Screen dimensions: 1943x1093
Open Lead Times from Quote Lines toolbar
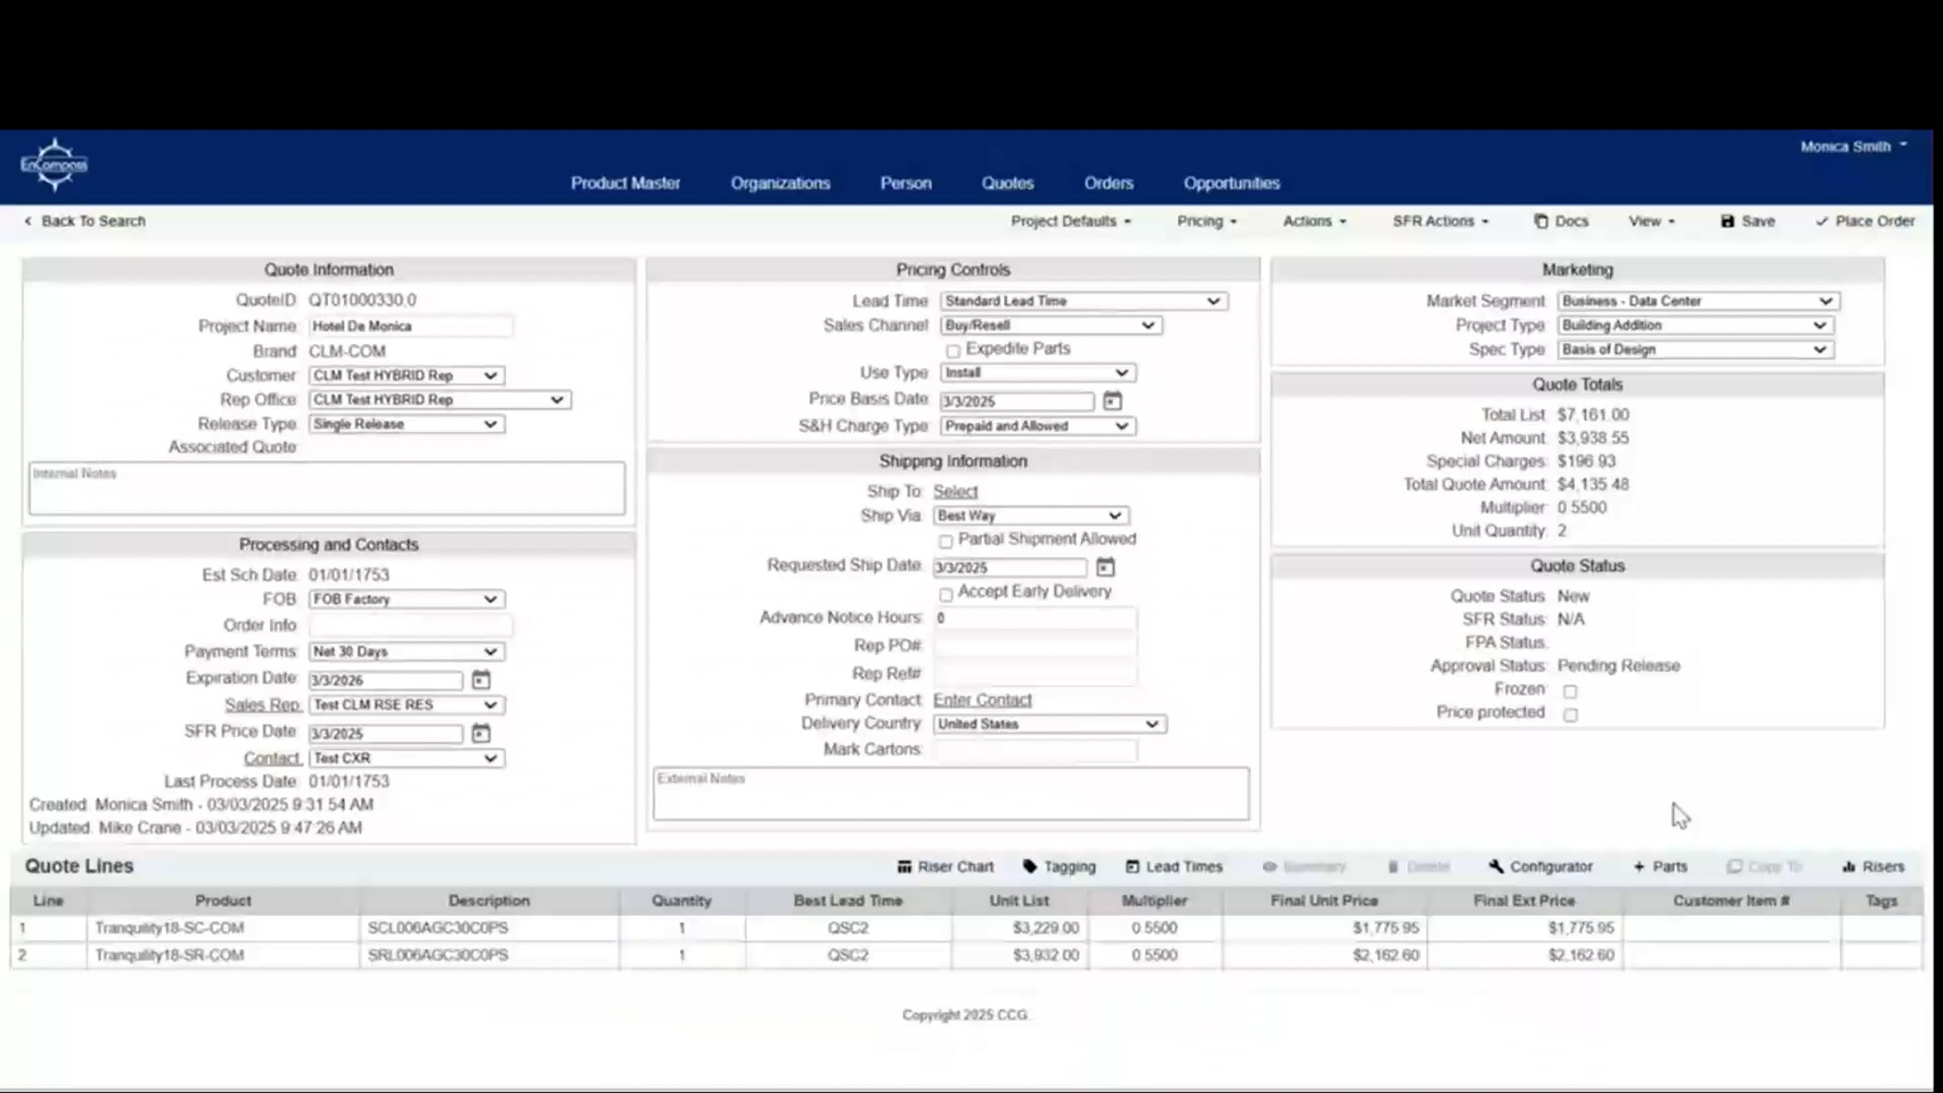[1175, 866]
